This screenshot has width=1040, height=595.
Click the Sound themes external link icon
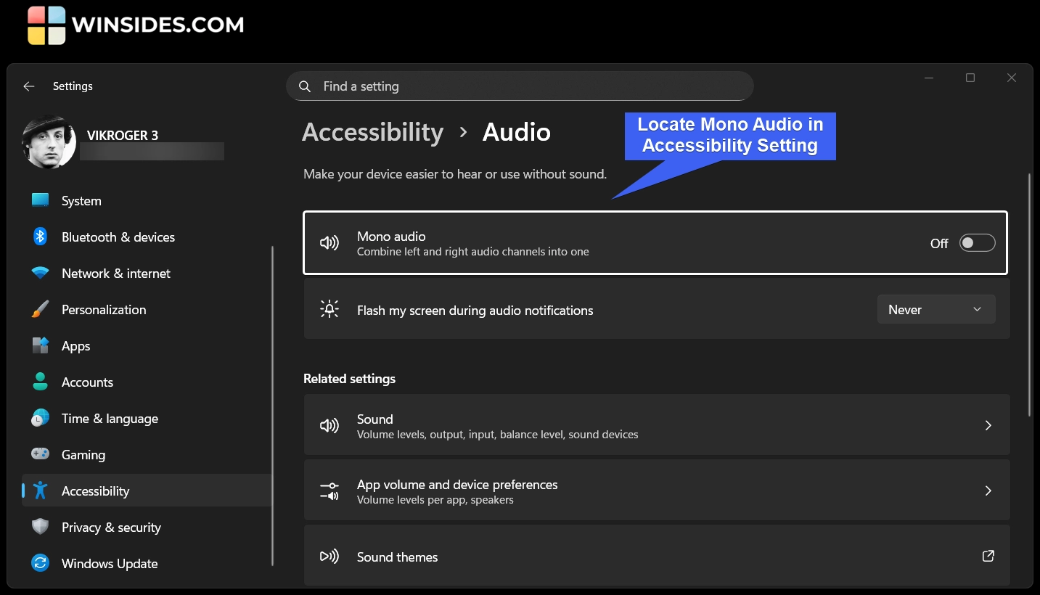(988, 557)
